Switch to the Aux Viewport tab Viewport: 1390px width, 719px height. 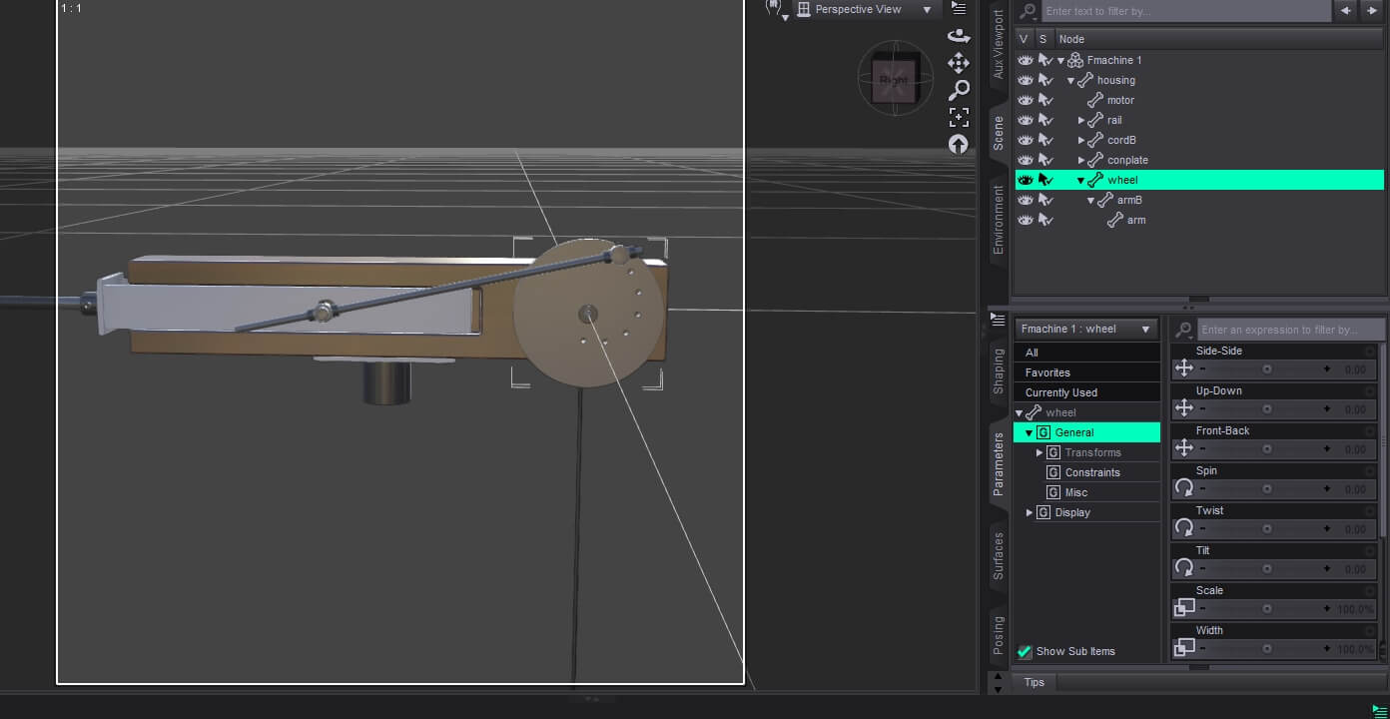point(998,45)
